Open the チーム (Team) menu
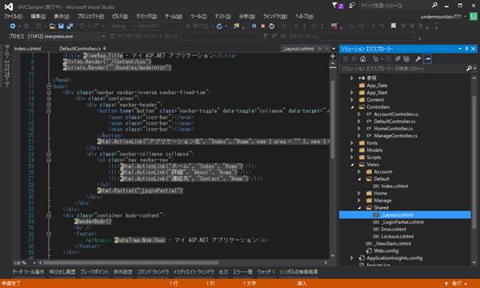The image size is (480, 288). pos(174,16)
